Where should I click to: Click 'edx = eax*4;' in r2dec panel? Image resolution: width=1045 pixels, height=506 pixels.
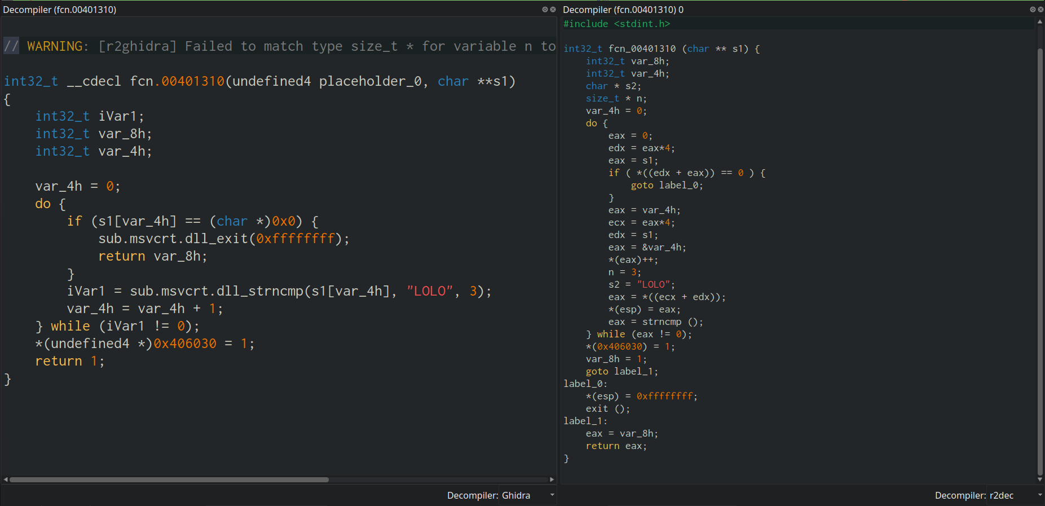coord(642,148)
